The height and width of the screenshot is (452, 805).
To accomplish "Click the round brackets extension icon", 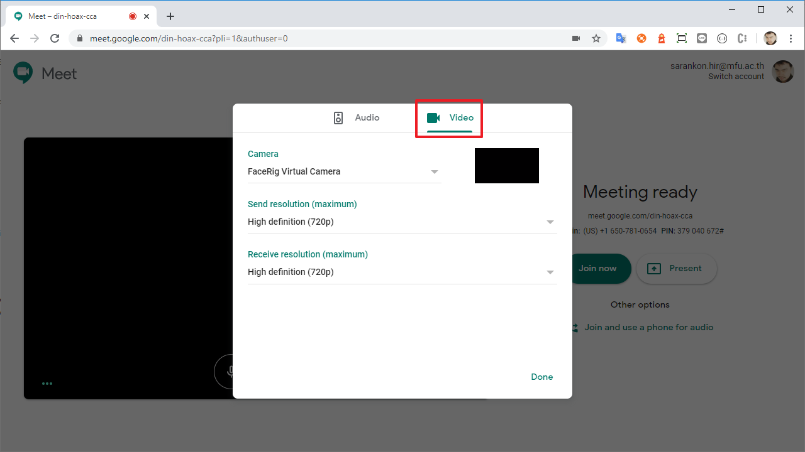I will [722, 38].
